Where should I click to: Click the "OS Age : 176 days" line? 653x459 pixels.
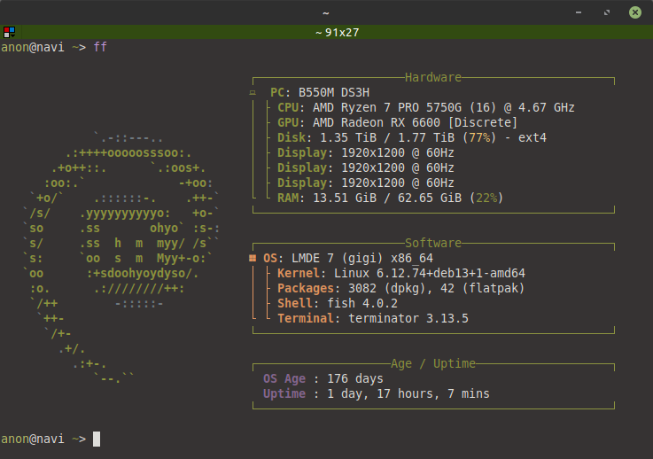pyautogui.click(x=323, y=378)
